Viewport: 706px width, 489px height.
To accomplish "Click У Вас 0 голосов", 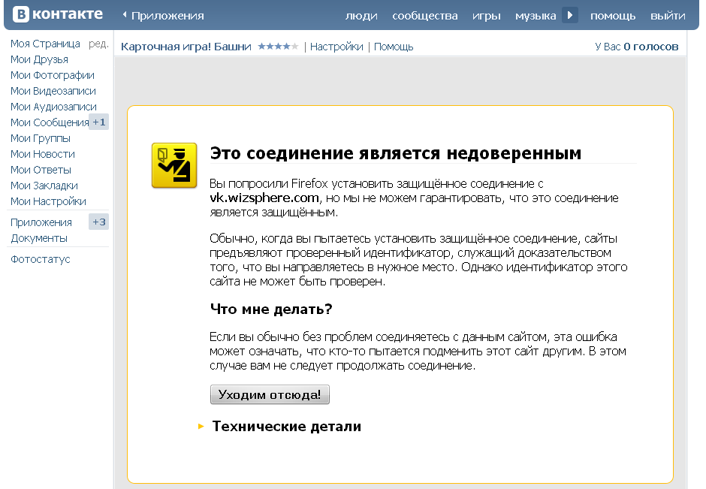I will click(636, 47).
